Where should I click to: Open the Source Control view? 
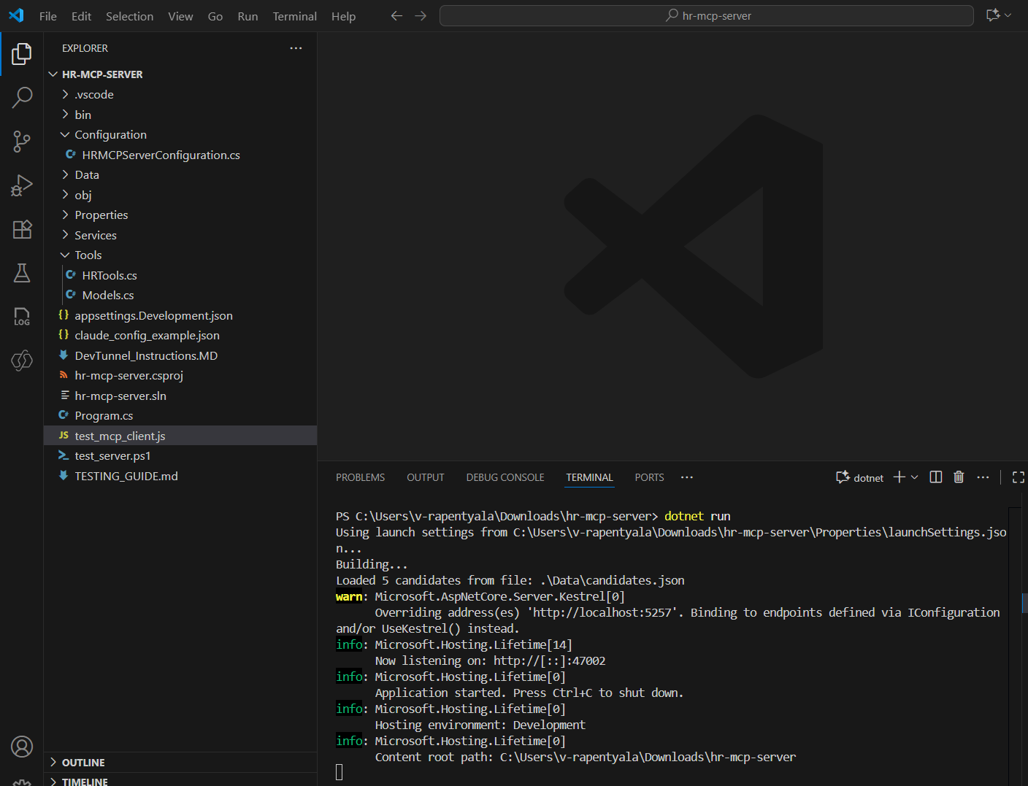22,142
